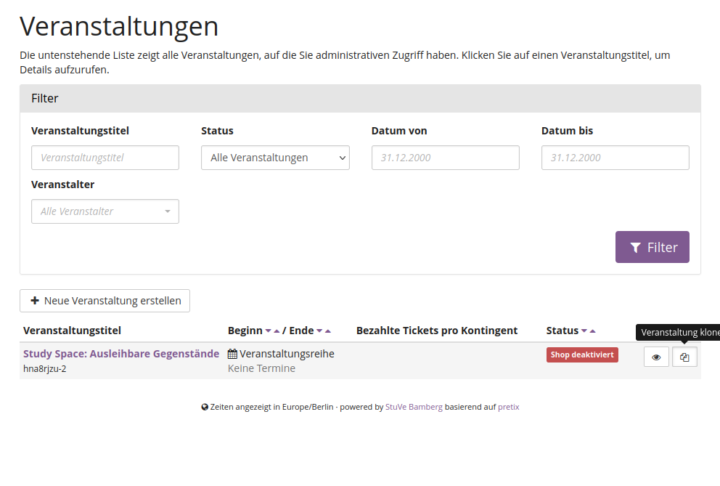The height and width of the screenshot is (486, 720).
Task: Sort Ende column descending
Action: 319,331
